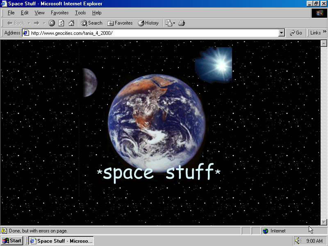Image resolution: width=328 pixels, height=246 pixels.
Task: Click the Print icon
Action: point(182,23)
